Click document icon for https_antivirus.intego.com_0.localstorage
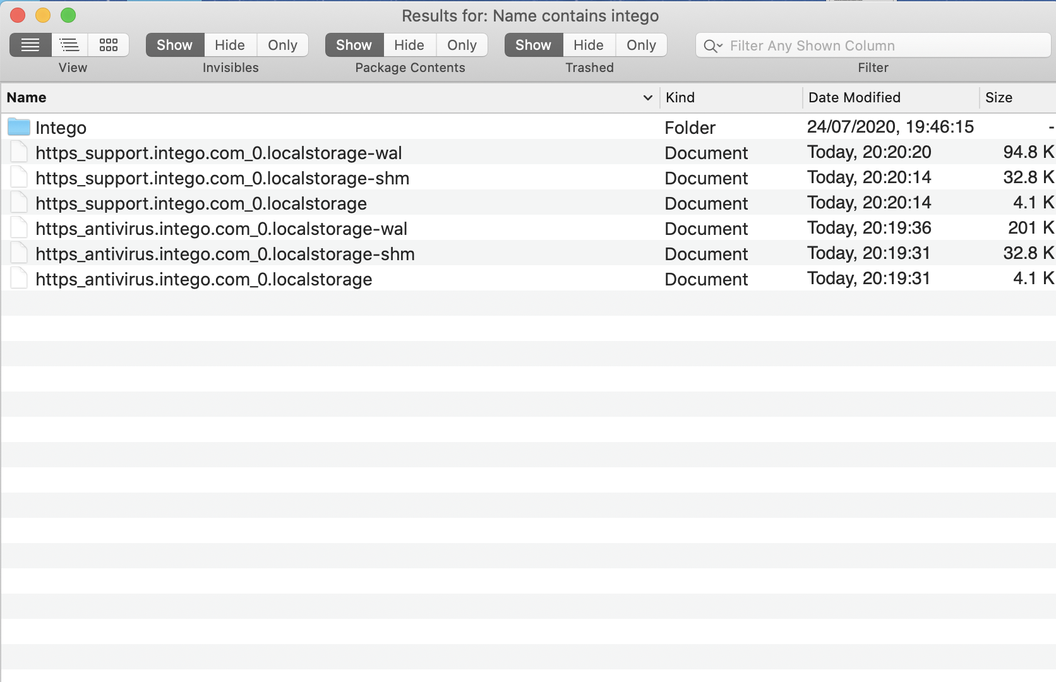Screen dimensions: 1056x682 (19, 278)
